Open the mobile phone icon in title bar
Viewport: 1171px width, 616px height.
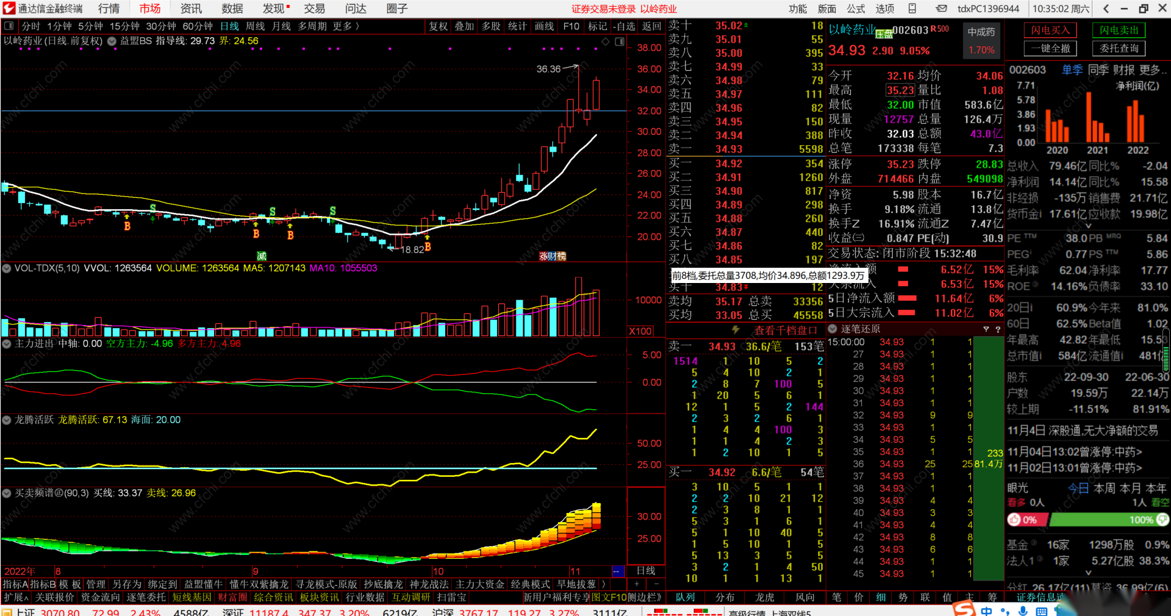point(912,9)
